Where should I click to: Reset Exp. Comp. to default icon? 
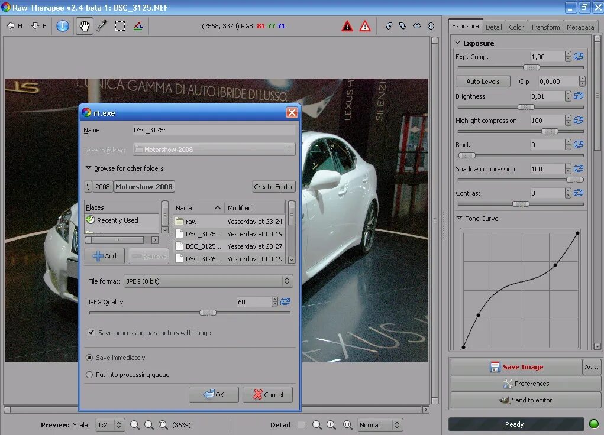pyautogui.click(x=578, y=56)
